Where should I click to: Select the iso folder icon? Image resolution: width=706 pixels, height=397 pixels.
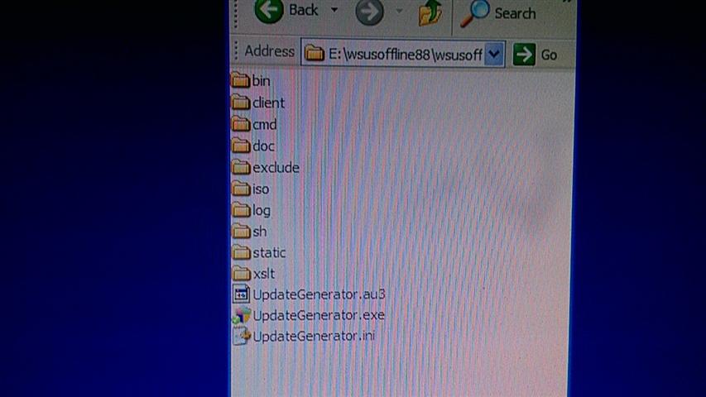pyautogui.click(x=241, y=188)
